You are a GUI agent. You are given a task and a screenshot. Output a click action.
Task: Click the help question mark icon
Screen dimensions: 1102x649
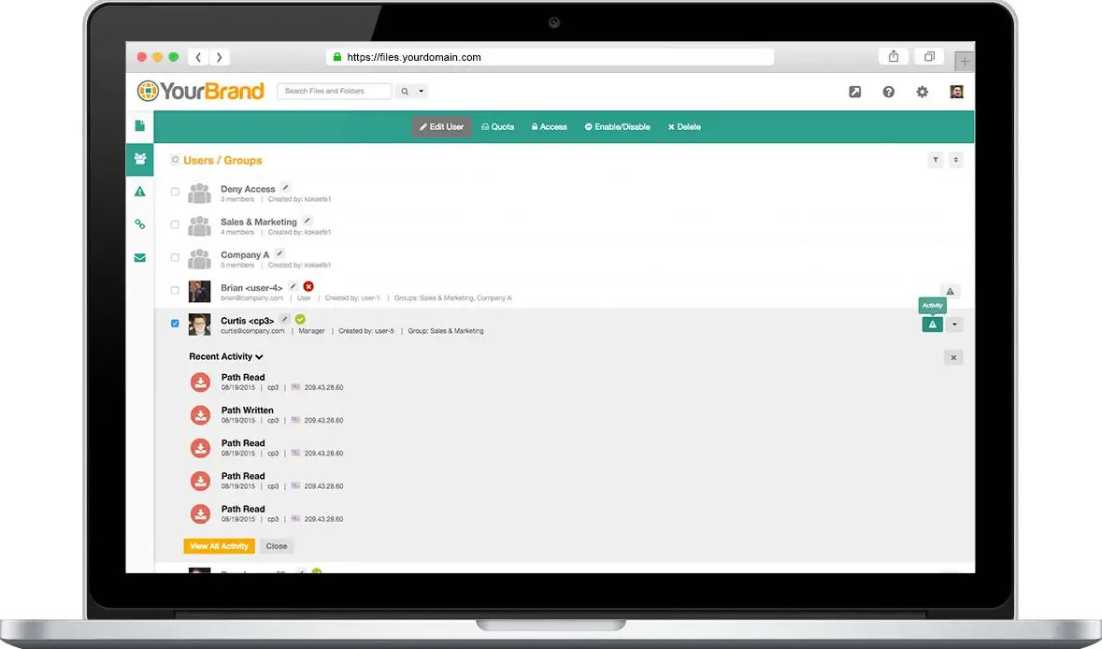888,92
